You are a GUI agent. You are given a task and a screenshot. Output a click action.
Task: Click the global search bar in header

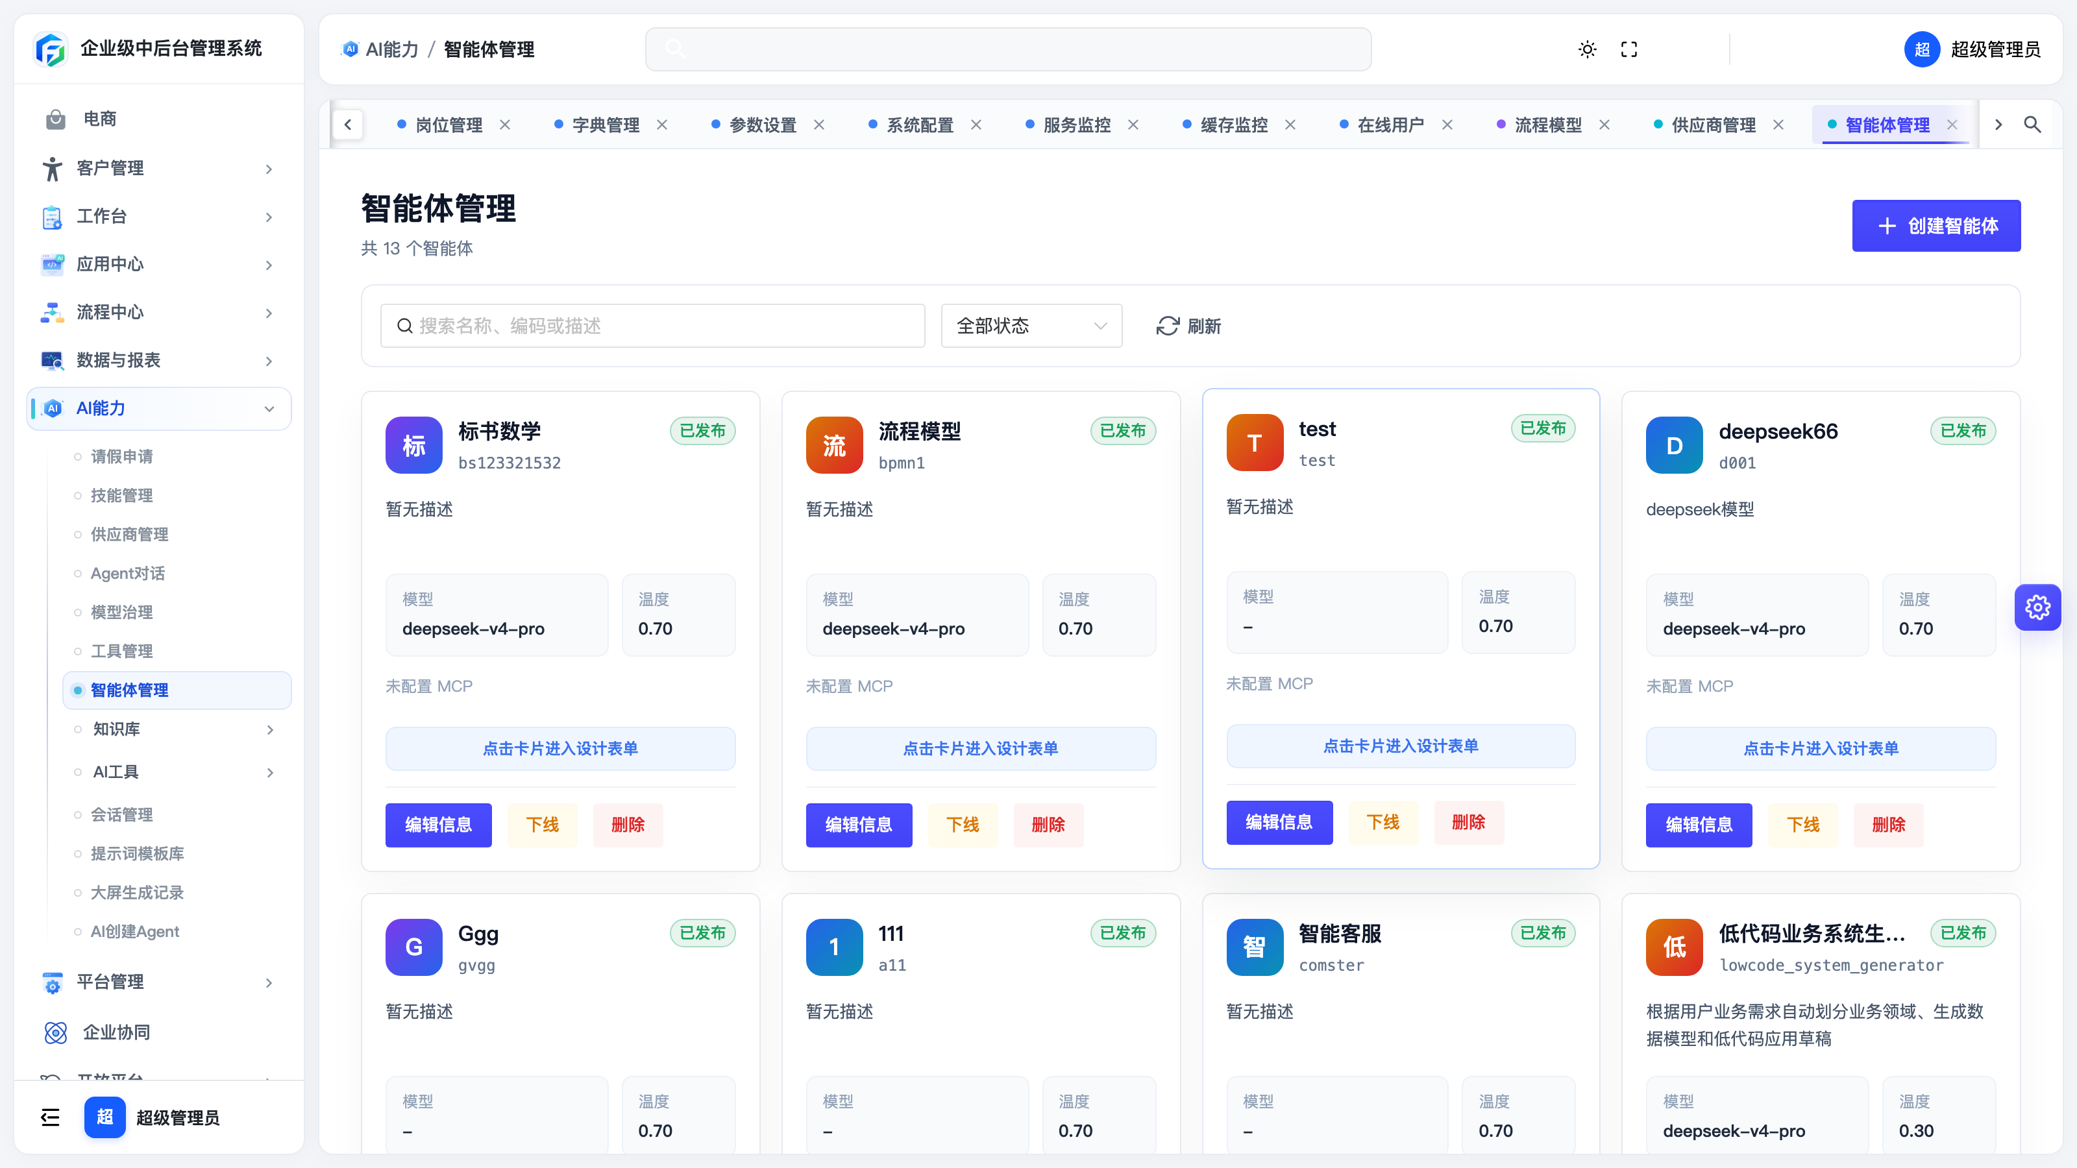click(1008, 49)
